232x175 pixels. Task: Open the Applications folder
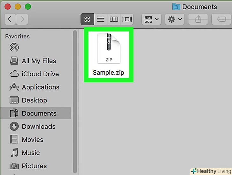(35, 87)
